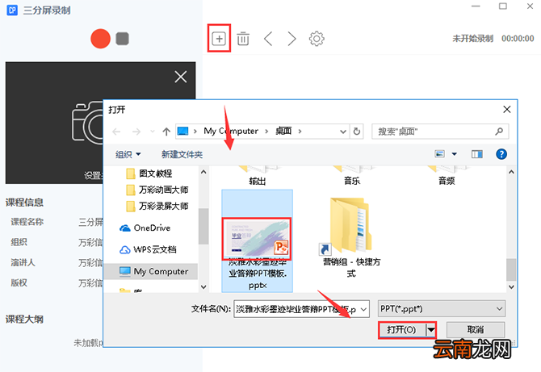
Task: Select 桌面 in the address path
Action: pyautogui.click(x=283, y=131)
